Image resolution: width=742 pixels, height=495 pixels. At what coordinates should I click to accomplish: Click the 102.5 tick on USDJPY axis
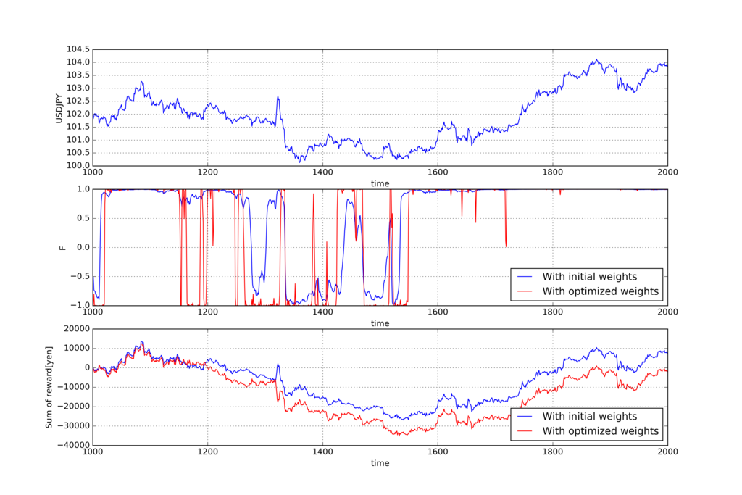point(78,101)
